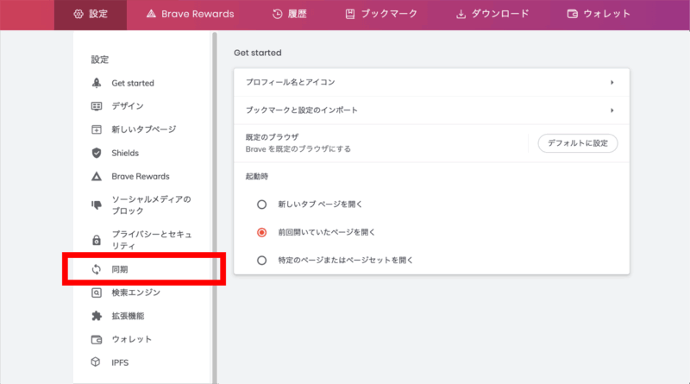Open the 履歴 tab in top bar
690x384 pixels.
point(289,14)
